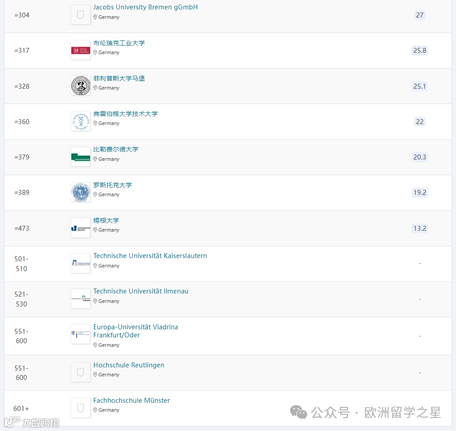This screenshot has height=431, width=456.
Task: Click the rank 601+
Action: [x=21, y=409]
